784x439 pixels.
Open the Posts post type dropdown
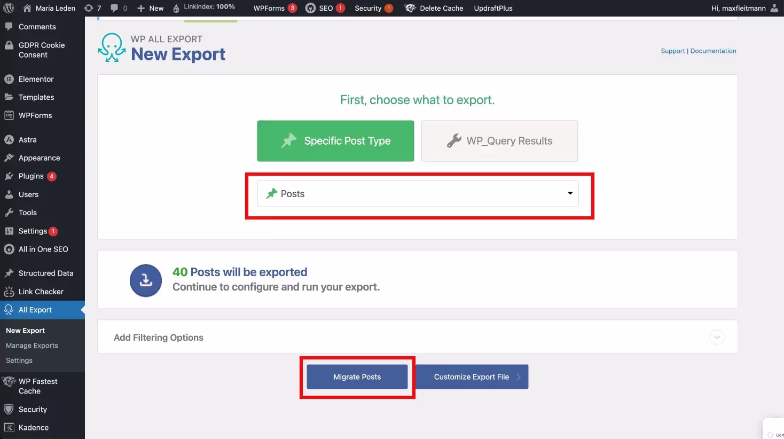tap(418, 193)
